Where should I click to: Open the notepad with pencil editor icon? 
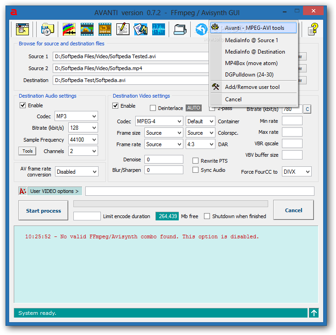[x=123, y=29]
